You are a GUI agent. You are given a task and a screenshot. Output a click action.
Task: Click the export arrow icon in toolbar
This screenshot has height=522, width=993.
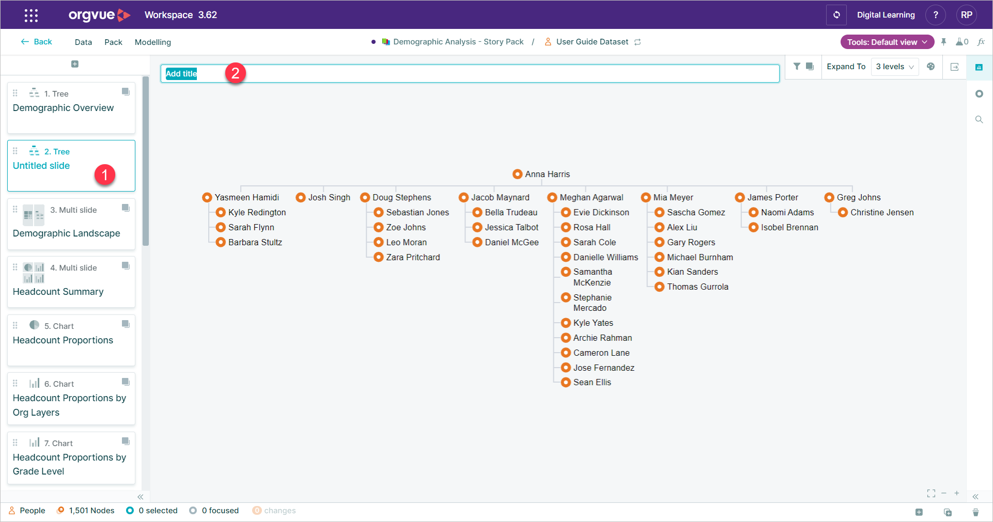coord(955,67)
